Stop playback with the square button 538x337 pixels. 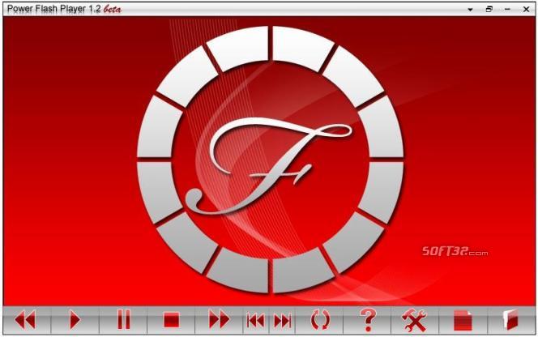pos(171,320)
